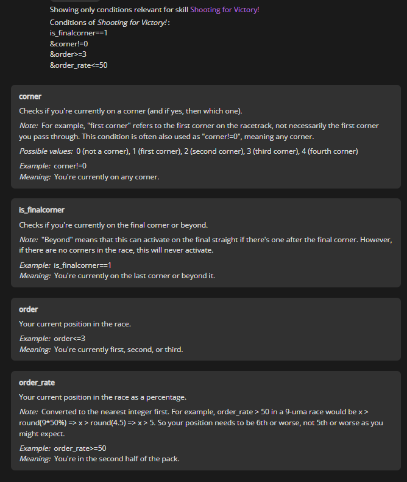This screenshot has width=407, height=482.
Task: Click 'You're in the second half of the pack.'
Action: (116, 459)
